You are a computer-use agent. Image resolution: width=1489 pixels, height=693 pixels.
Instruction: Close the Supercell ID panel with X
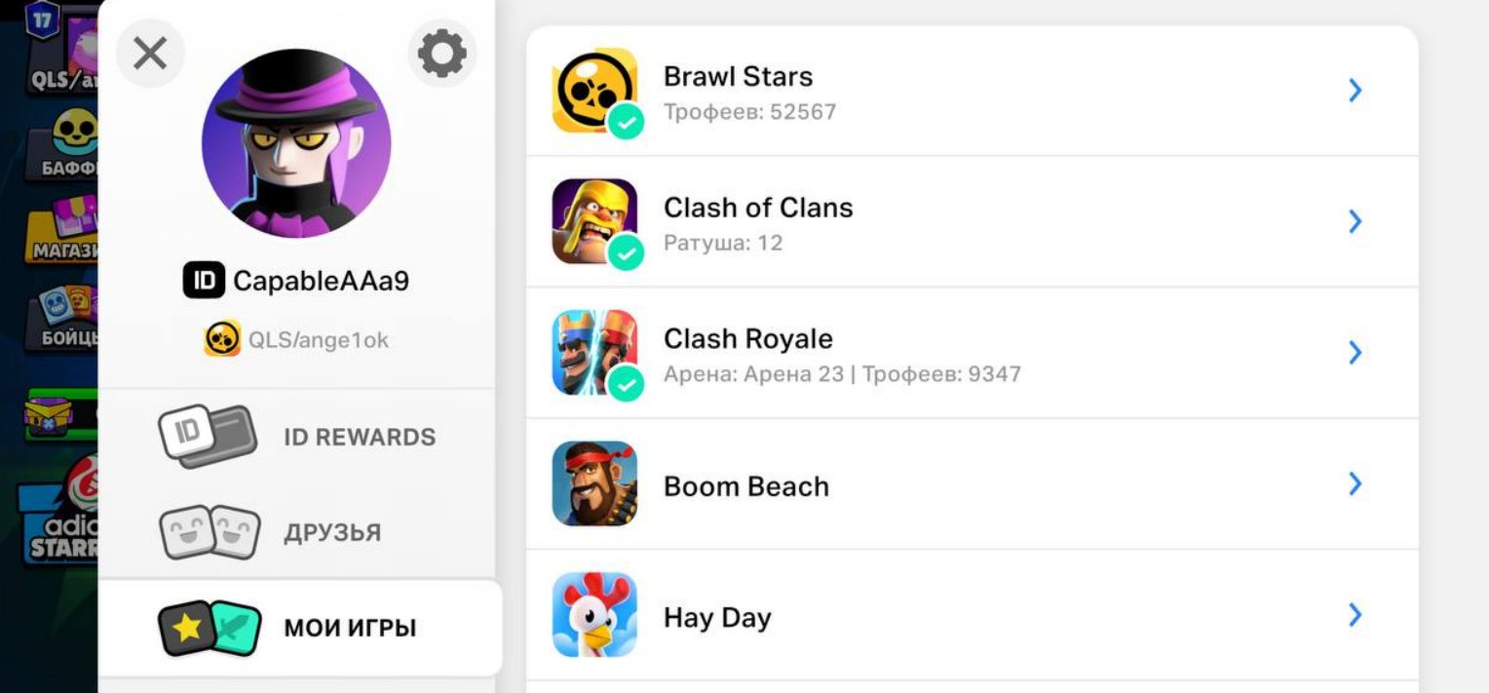[x=150, y=53]
